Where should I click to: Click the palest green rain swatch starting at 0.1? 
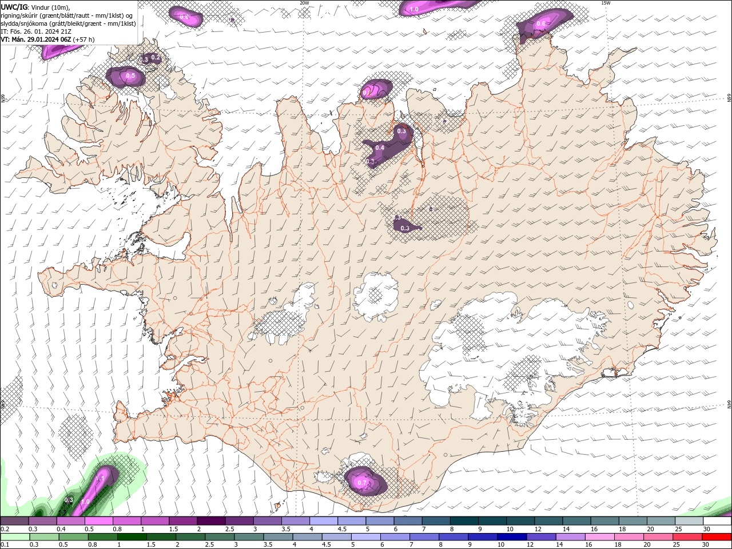coord(15,537)
